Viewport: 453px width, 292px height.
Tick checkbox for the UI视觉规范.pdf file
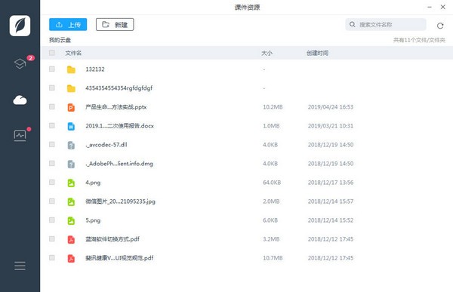click(52, 257)
